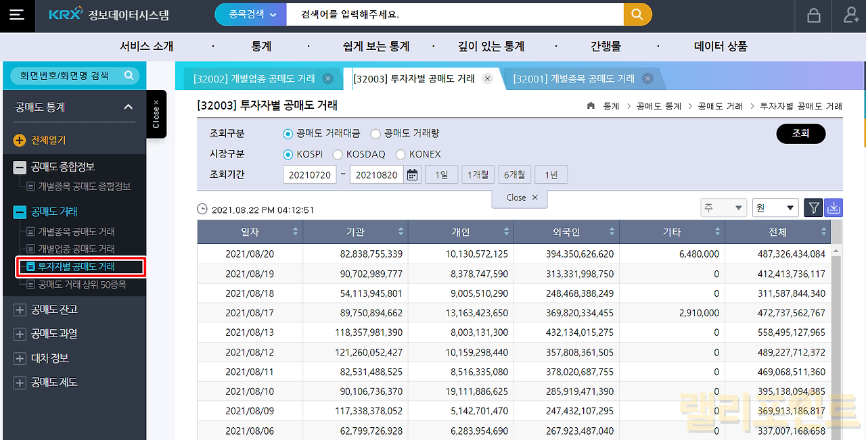Select the KOSDAQ market radio button
Image resolution: width=866 pixels, height=440 pixels.
click(x=338, y=154)
